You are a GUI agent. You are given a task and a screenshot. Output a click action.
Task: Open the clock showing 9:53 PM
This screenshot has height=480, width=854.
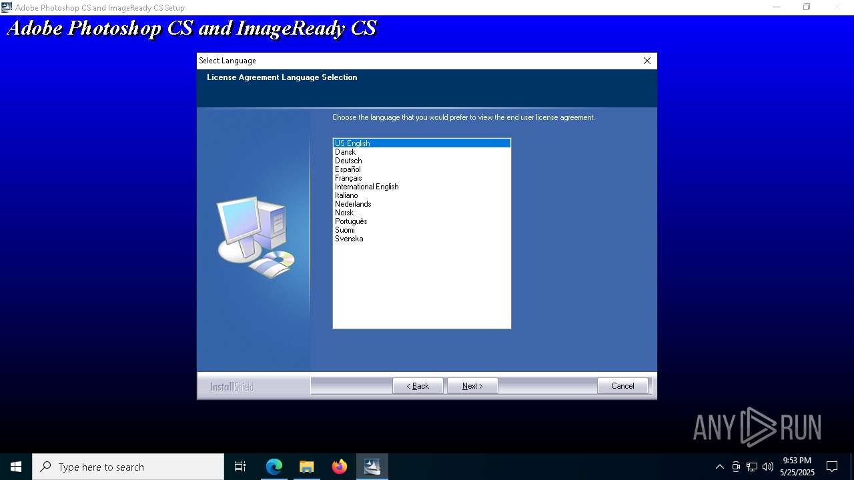click(x=797, y=467)
